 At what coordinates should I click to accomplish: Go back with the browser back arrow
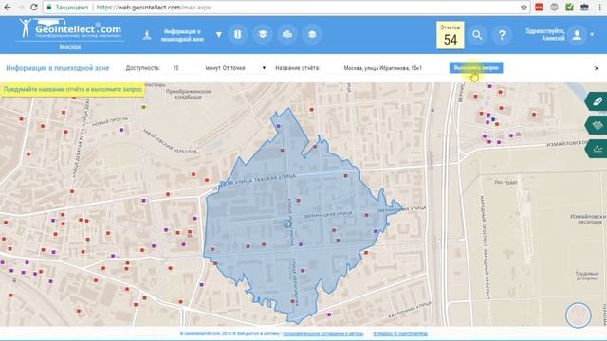(8, 7)
